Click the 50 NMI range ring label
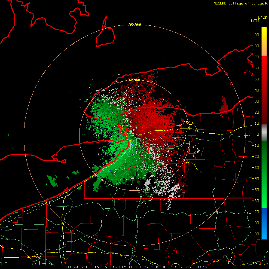Image resolution: width=269 pixels, height=269 pixels. (x=134, y=80)
